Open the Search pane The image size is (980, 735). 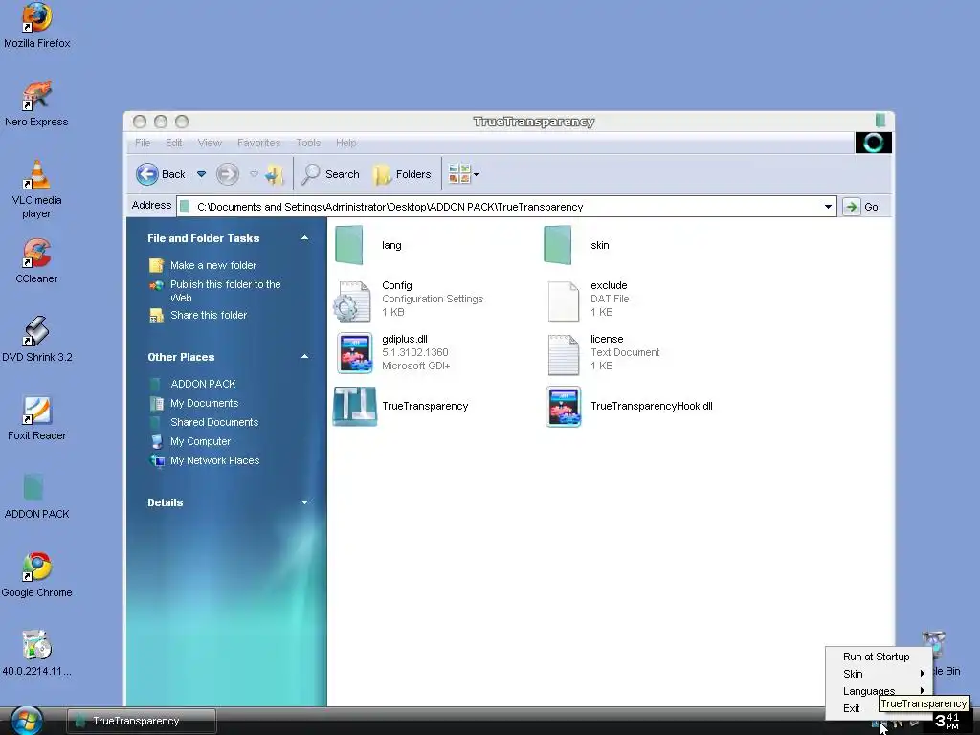(330, 174)
